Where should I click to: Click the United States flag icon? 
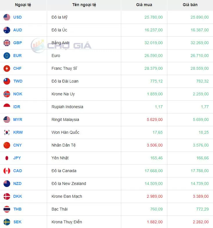click(x=7, y=17)
